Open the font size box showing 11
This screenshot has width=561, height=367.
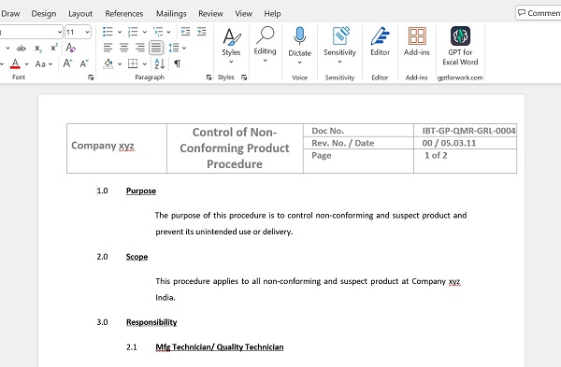(x=78, y=32)
